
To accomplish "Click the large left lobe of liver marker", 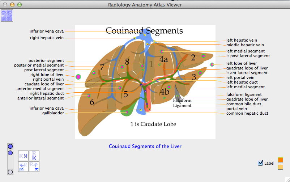I will click(x=212, y=65).
